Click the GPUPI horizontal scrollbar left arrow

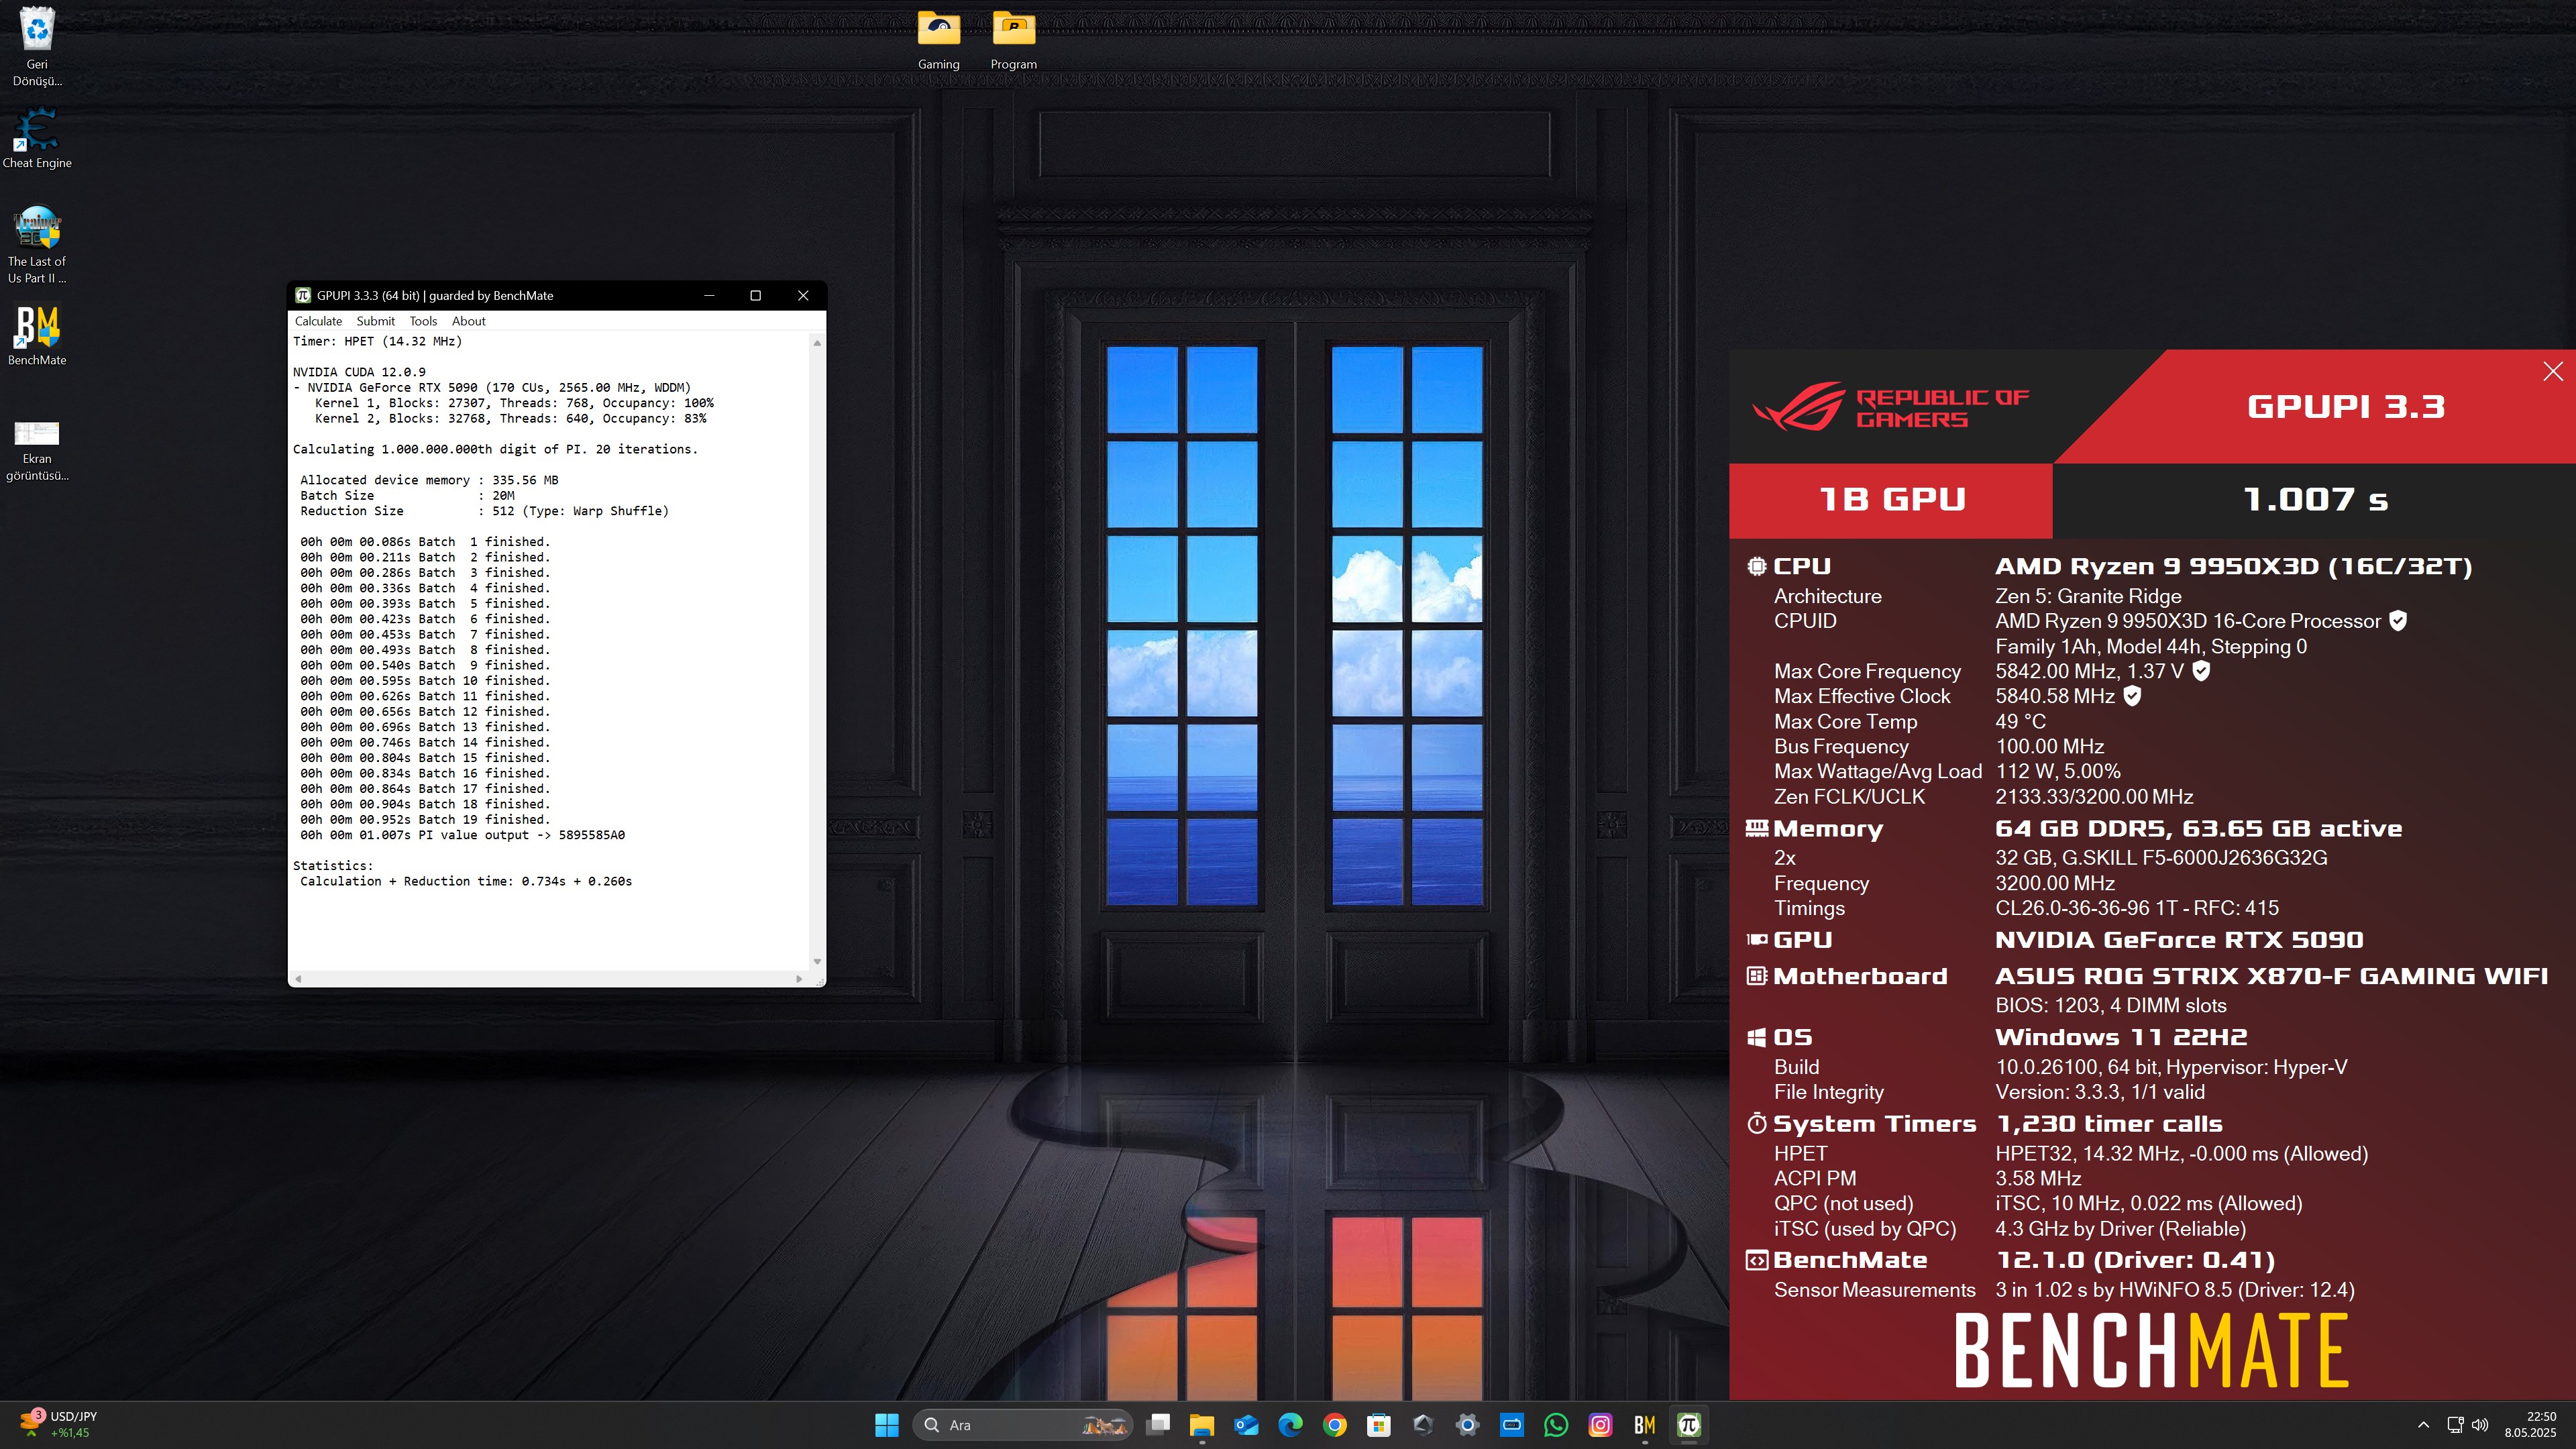pyautogui.click(x=298, y=979)
